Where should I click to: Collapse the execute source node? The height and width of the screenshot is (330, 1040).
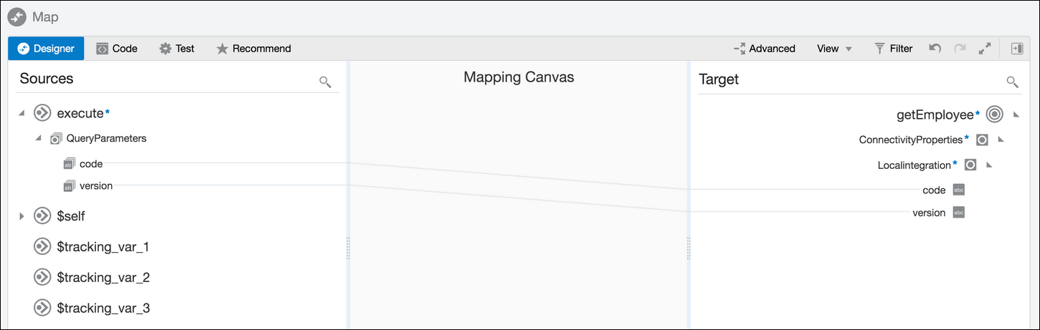(22, 114)
